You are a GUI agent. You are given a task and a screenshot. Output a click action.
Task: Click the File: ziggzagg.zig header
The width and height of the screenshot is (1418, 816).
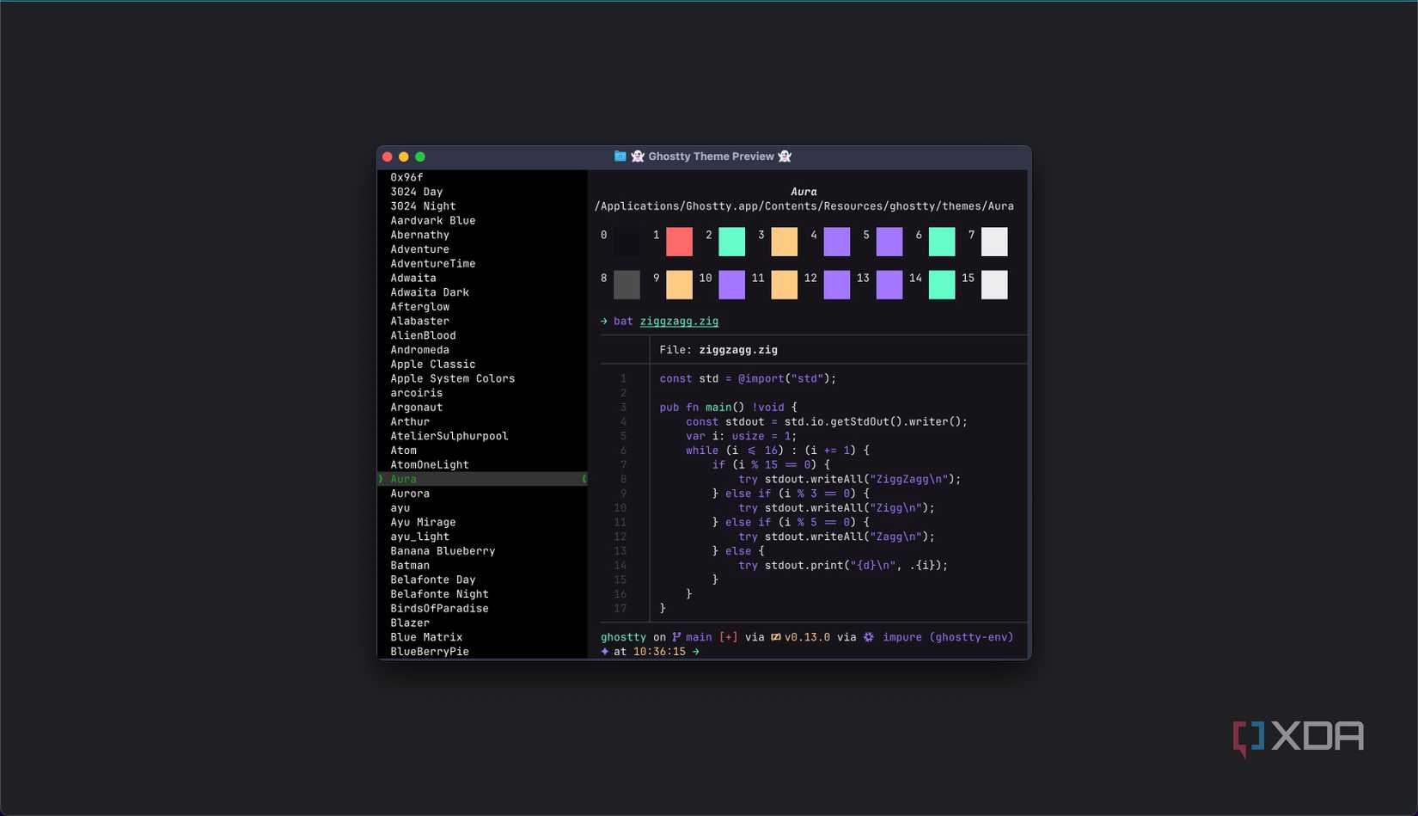point(718,349)
